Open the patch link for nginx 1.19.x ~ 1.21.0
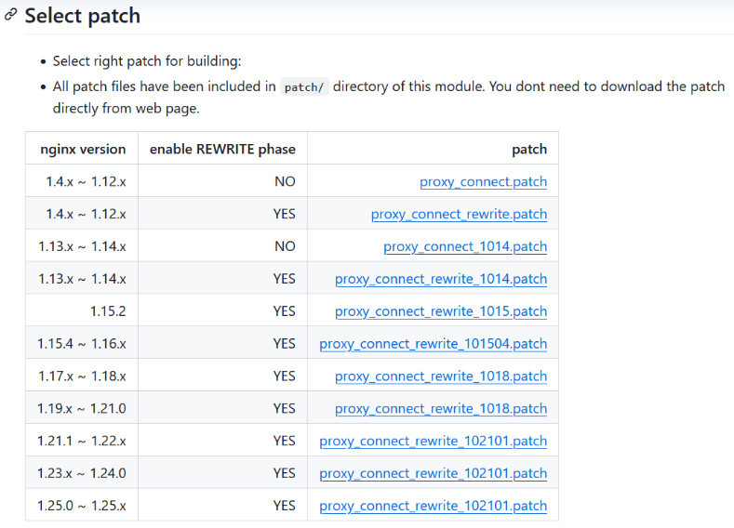 tap(441, 409)
